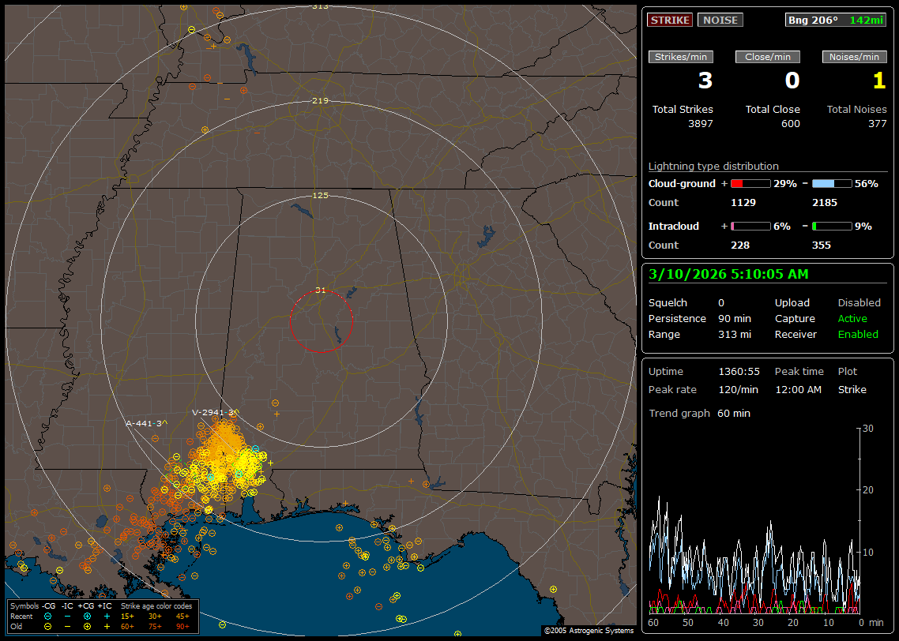Click the green negative intracloud percentage bar
This screenshot has height=641, width=899.
click(832, 226)
